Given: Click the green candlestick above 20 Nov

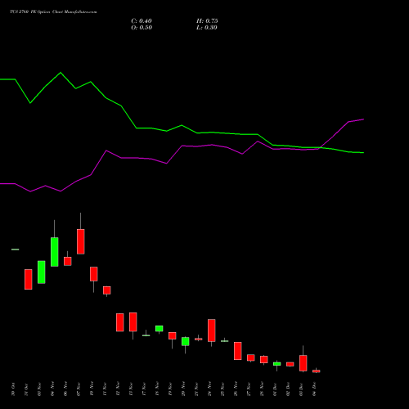Looking at the screenshot, I should pyautogui.click(x=186, y=341).
